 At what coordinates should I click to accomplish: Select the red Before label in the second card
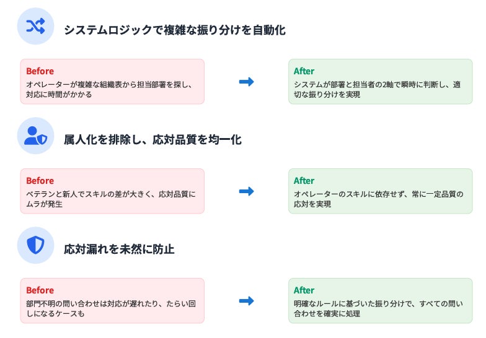40,181
